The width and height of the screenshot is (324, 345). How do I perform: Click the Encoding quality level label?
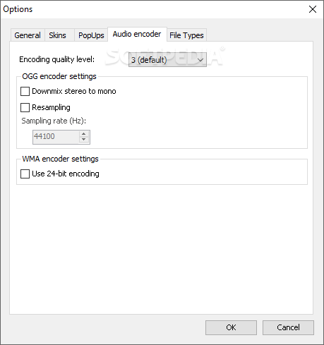tap(56, 59)
